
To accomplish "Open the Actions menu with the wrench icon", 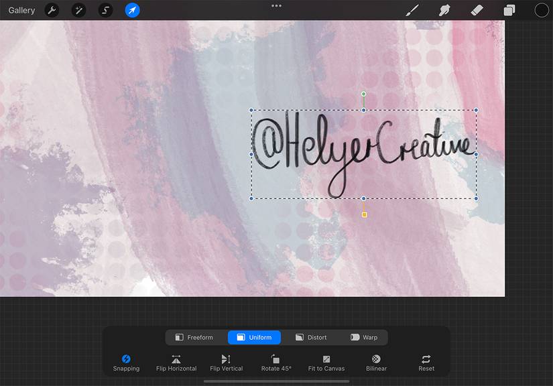I will [51, 10].
